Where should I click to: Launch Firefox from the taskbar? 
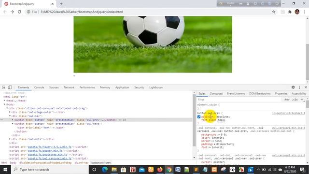[x=160, y=170]
